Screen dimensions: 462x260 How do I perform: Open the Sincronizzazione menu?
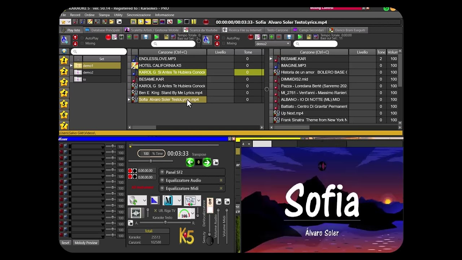(x=139, y=15)
